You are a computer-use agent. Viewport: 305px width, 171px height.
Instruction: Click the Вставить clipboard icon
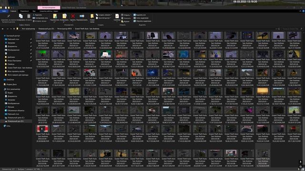[29, 16]
